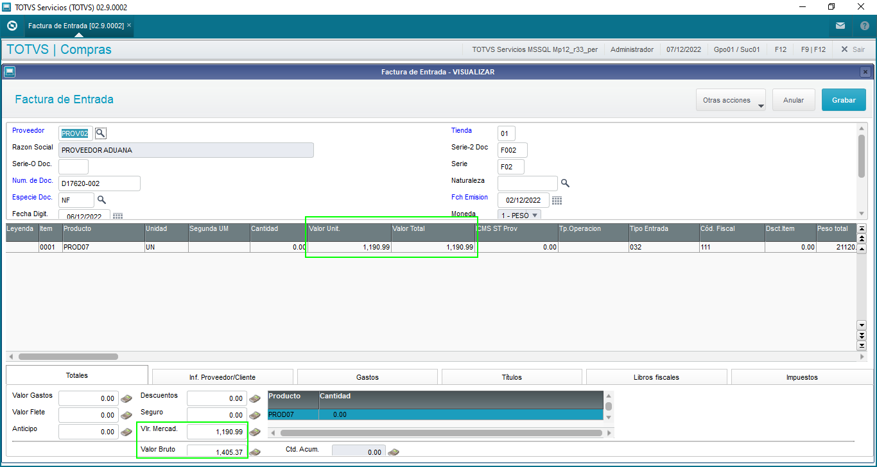Switch to Inf. Proveedor/Cliente tab

point(222,377)
